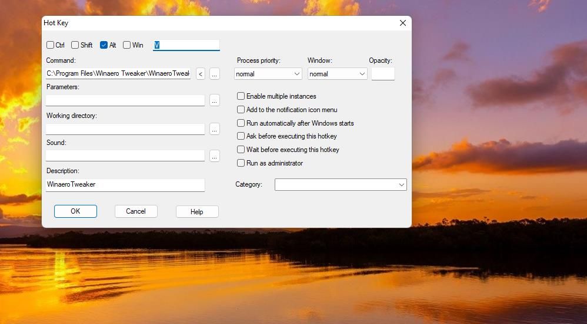Uncheck the Alt modifier checkbox

point(104,45)
